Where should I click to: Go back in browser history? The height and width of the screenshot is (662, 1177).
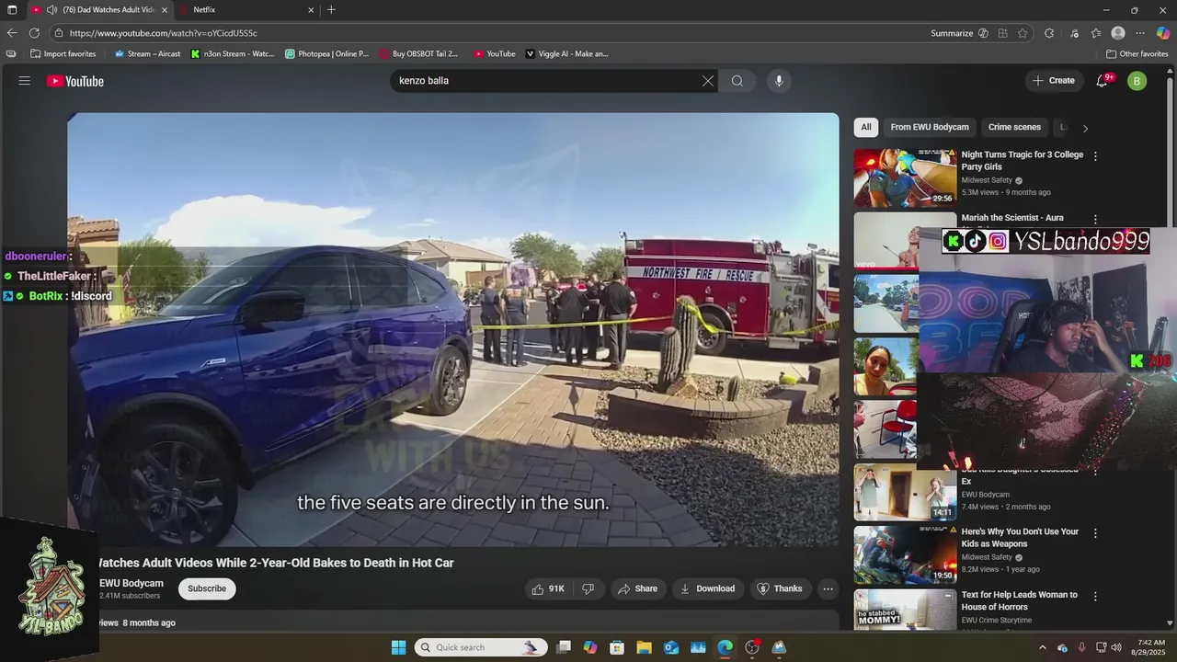[x=11, y=33]
